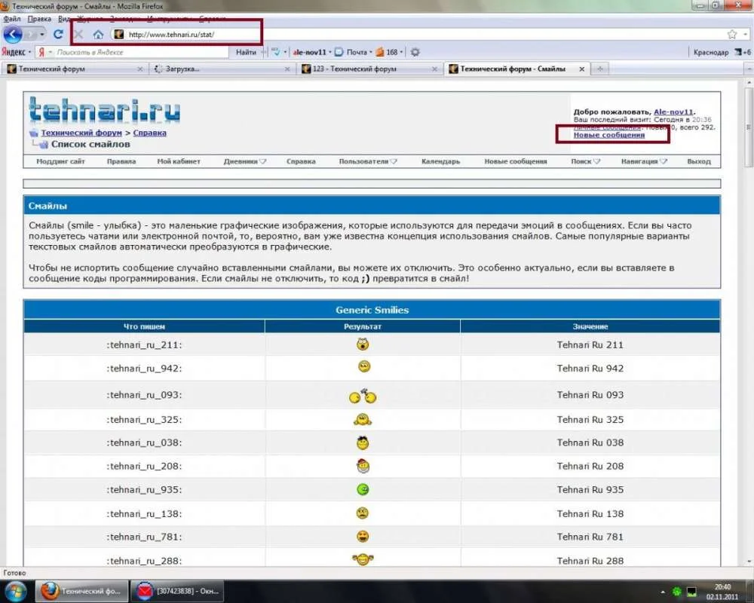Switch to Firefox in the taskbar

pyautogui.click(x=81, y=591)
